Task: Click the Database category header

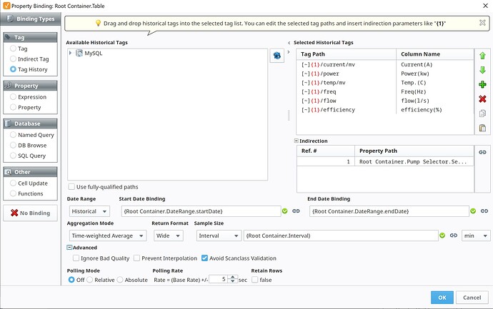Action: tap(30, 123)
